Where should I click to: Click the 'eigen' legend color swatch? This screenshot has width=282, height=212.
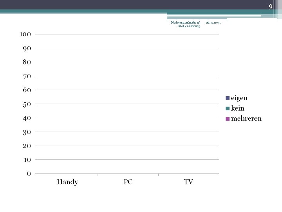(228, 98)
